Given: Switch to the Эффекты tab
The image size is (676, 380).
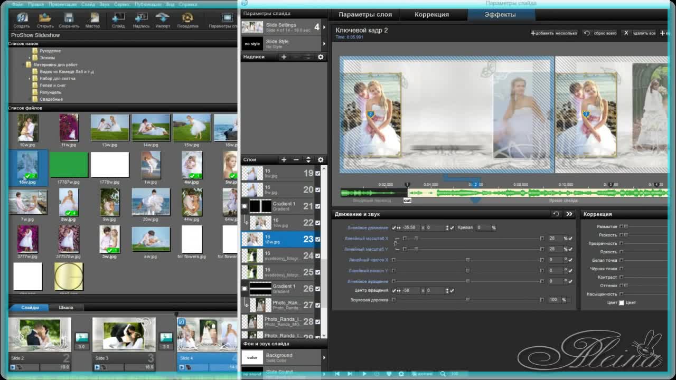Looking at the screenshot, I should [500, 15].
